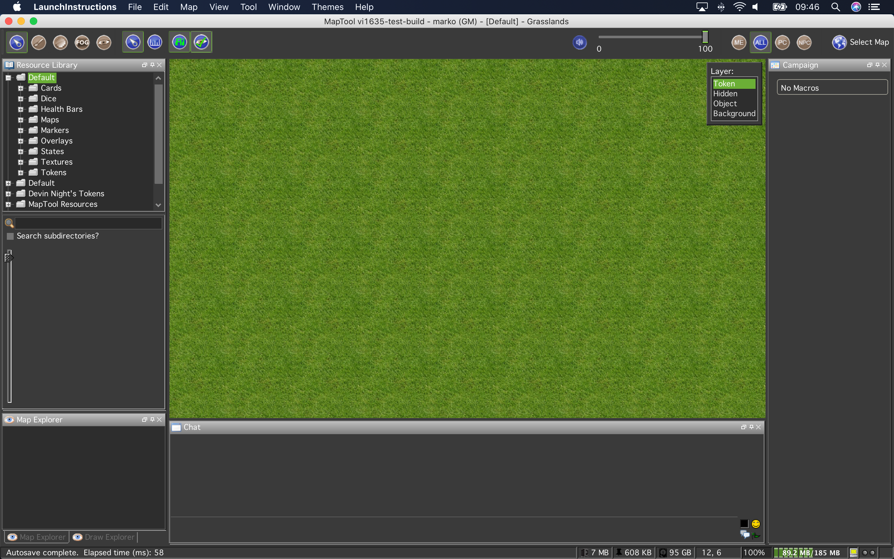Expand the States folder
The image size is (894, 559).
click(21, 152)
